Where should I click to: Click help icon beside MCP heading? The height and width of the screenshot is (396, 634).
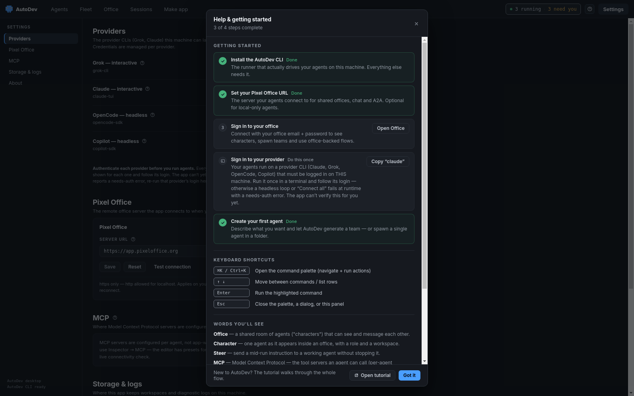pos(115,318)
